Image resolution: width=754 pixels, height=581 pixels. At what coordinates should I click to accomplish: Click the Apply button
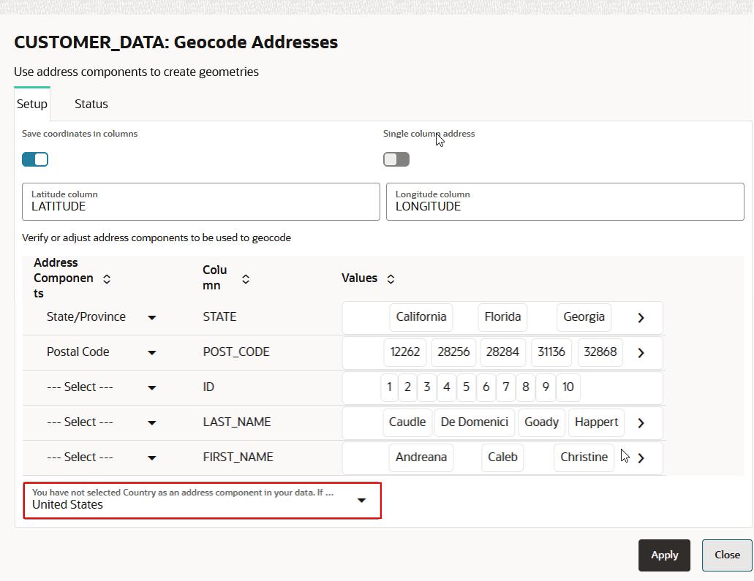pyautogui.click(x=663, y=555)
